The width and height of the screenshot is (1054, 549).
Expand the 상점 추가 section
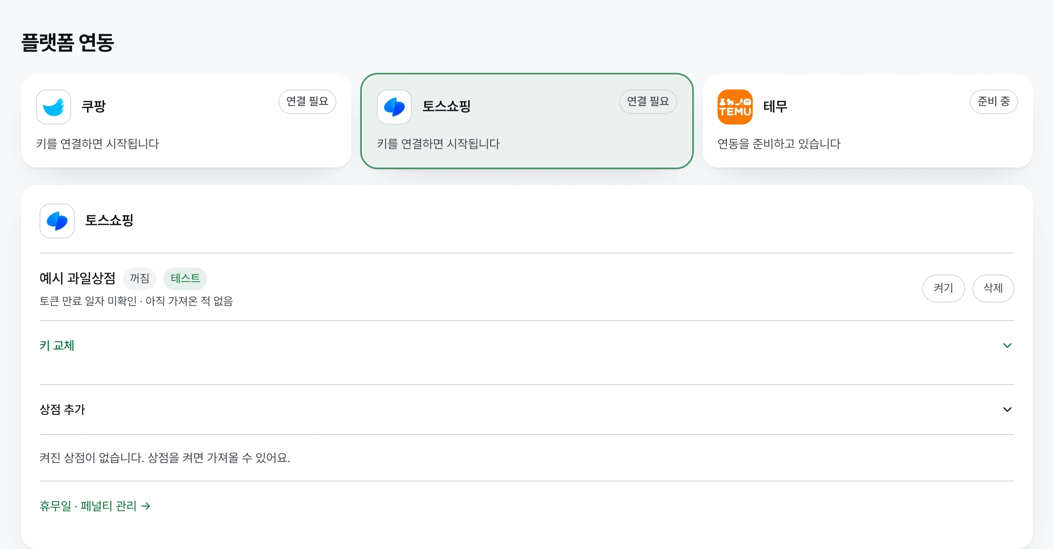tap(527, 410)
